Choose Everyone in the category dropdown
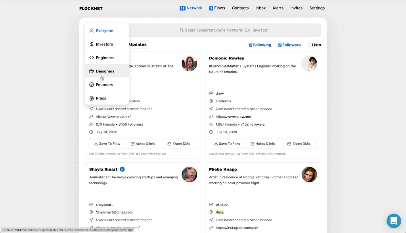Image resolution: width=406 pixels, height=233 pixels. [x=104, y=31]
